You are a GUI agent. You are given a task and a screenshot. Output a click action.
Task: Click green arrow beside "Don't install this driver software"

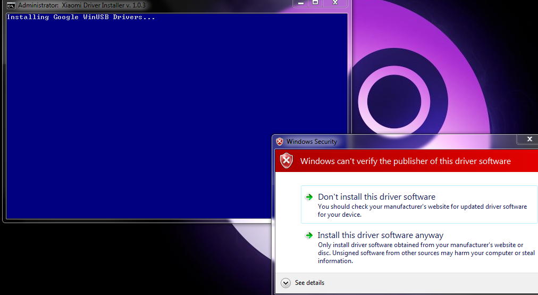(309, 197)
